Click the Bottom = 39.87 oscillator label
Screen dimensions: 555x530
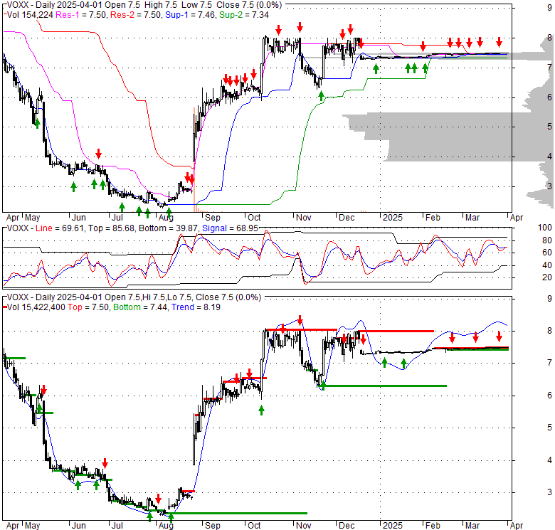[168, 228]
